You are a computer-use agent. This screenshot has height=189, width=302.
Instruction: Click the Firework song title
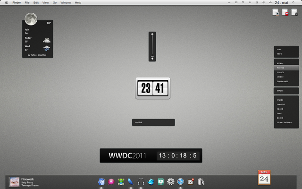coord(27,179)
